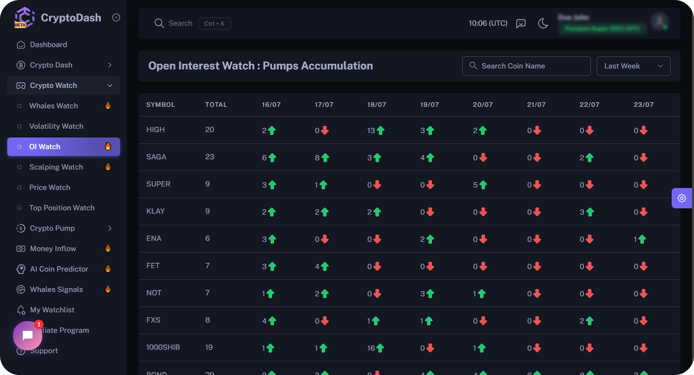Screen dimensions: 694x375
Task: Toggle dark mode moon icon
Action: click(543, 23)
